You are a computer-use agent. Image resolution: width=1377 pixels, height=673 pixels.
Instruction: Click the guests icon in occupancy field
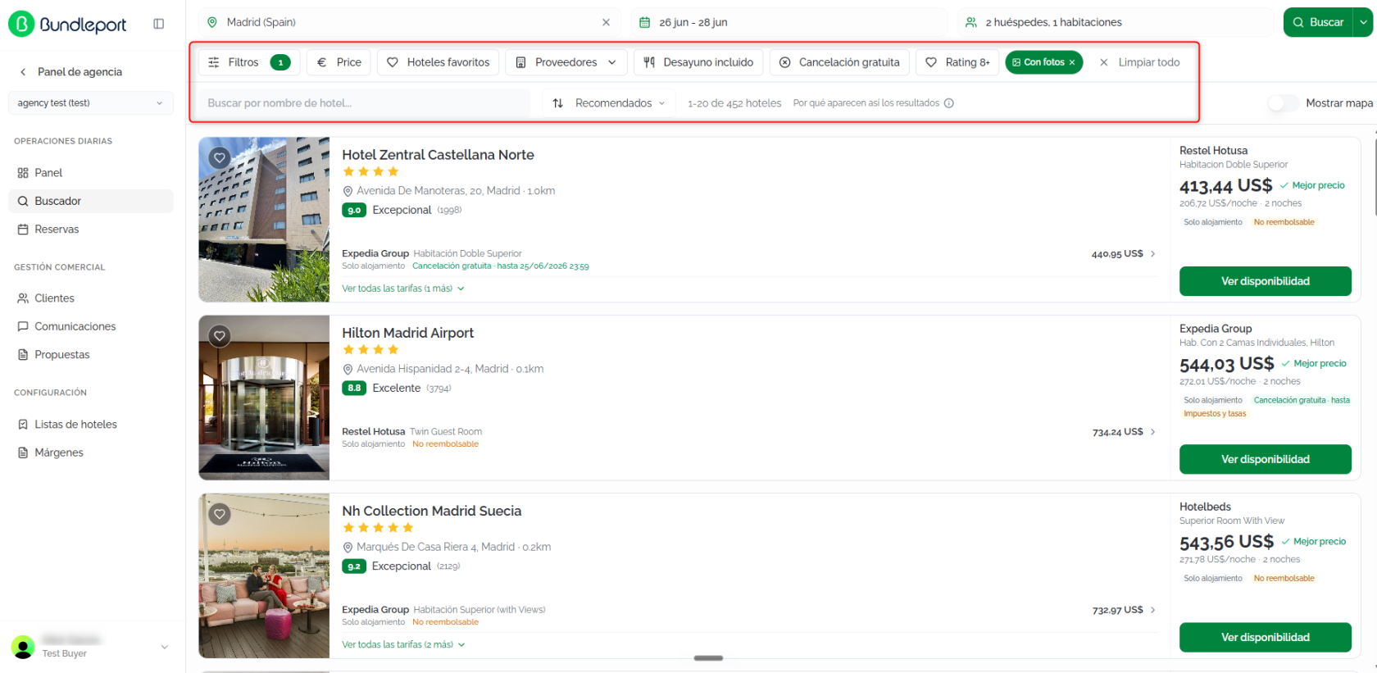971,22
